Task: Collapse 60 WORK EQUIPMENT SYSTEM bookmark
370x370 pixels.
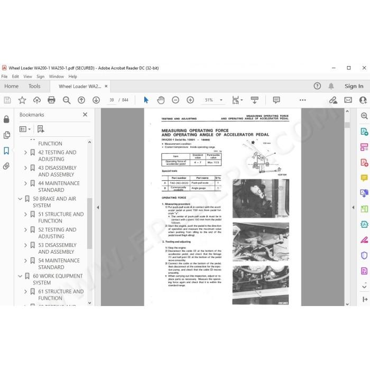Action: coord(20,276)
